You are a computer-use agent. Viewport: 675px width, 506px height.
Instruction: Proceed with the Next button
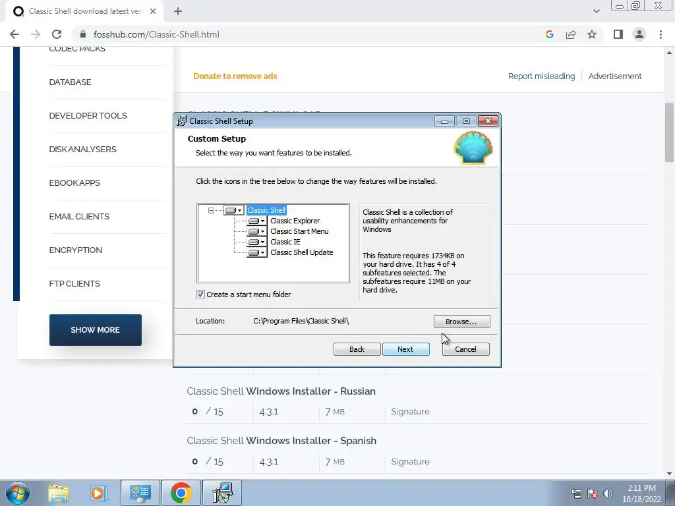[x=405, y=349]
